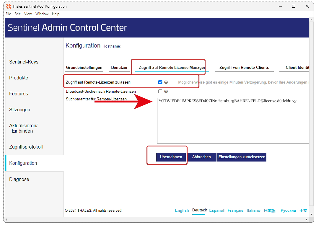Select Français language link
This screenshot has width=316, height=225.
235,211
